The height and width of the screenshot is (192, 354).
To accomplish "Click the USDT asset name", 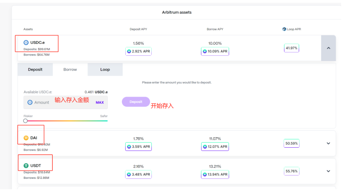I will point(36,166).
